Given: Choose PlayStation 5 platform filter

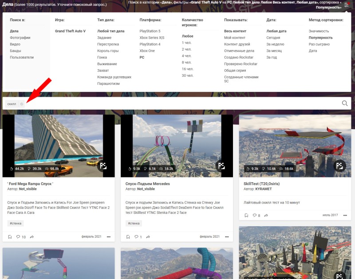Looking at the screenshot, I should tap(150, 31).
